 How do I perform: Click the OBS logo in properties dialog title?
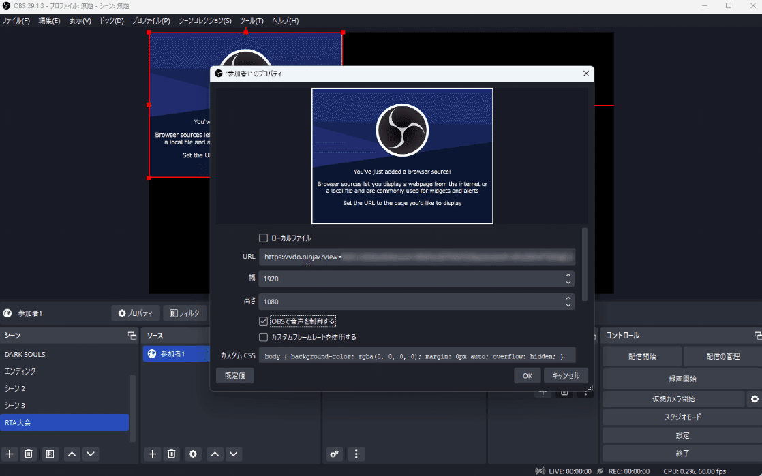click(219, 74)
